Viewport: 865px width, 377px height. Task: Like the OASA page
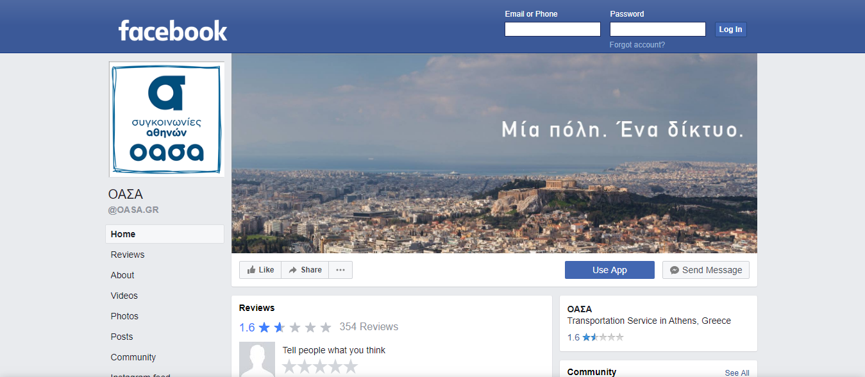pyautogui.click(x=260, y=270)
